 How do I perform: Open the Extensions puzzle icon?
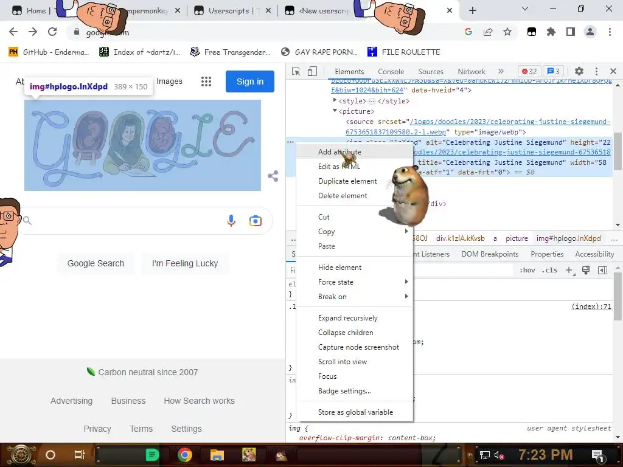point(551,32)
